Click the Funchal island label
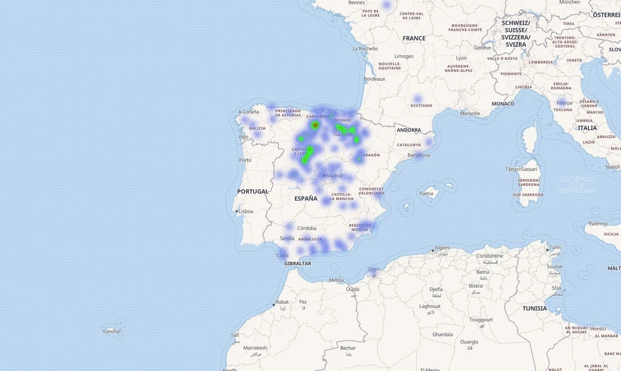621x371 pixels. point(112,332)
